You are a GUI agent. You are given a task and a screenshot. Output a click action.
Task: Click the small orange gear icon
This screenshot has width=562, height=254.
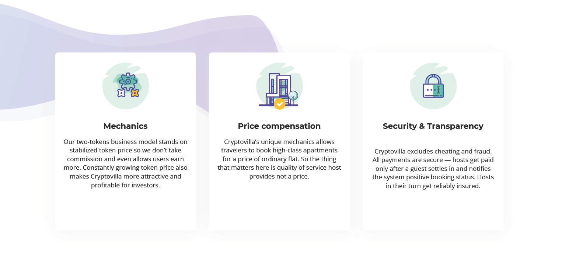click(135, 93)
